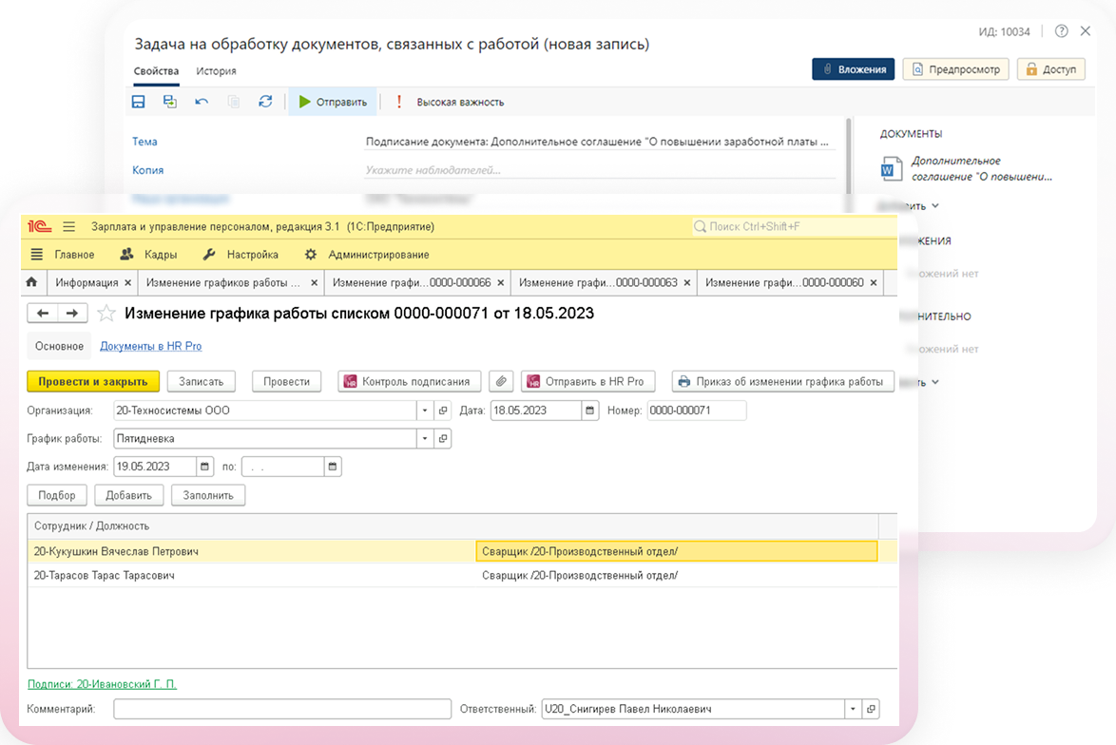
Task: Expand the Организация dropdown list
Action: 424,411
